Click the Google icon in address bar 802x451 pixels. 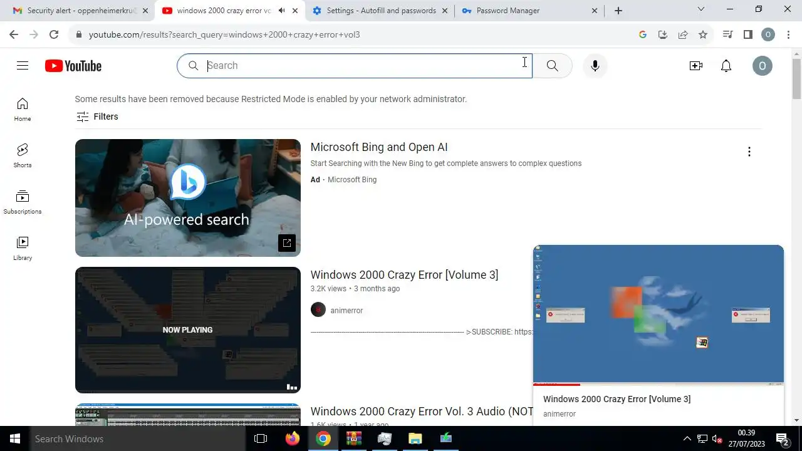click(643, 34)
